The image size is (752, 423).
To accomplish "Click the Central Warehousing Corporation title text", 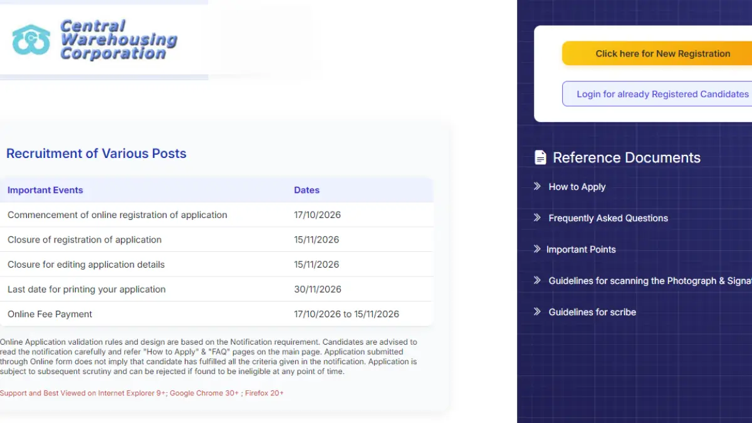I will click(x=118, y=39).
